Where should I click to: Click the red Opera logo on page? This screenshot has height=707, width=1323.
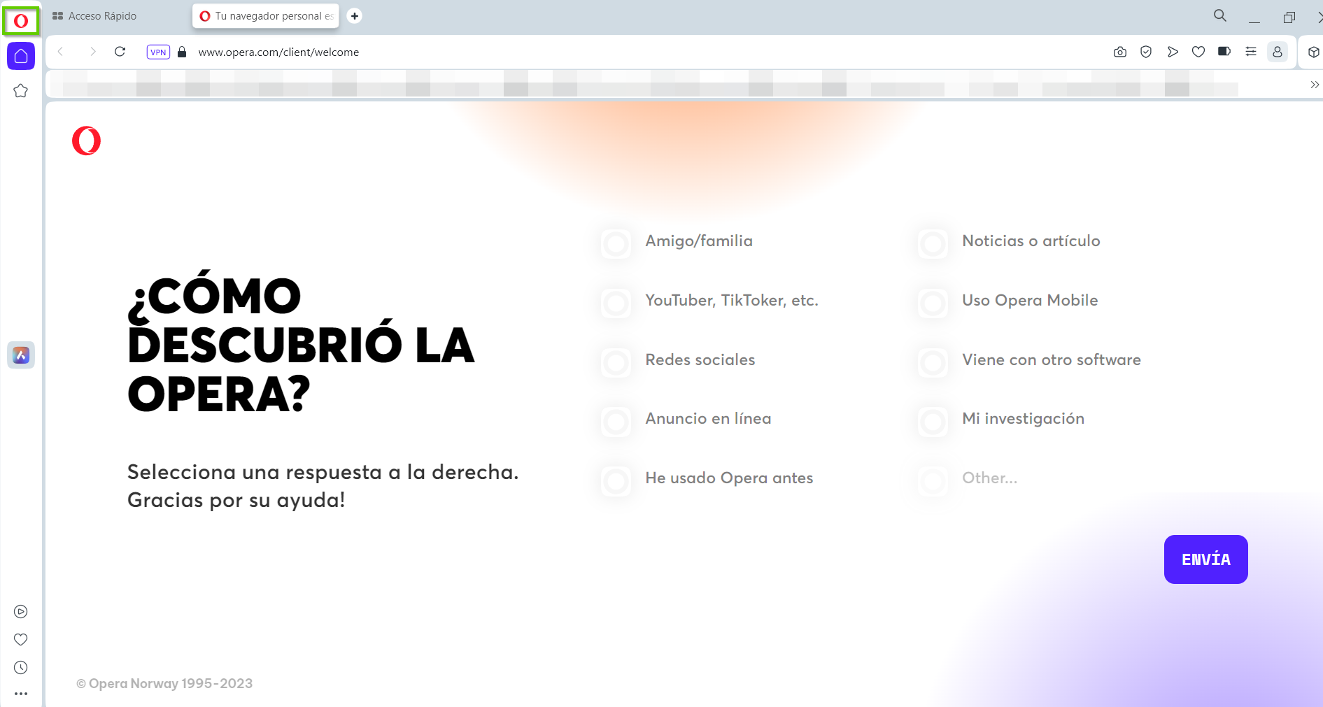[x=86, y=141]
